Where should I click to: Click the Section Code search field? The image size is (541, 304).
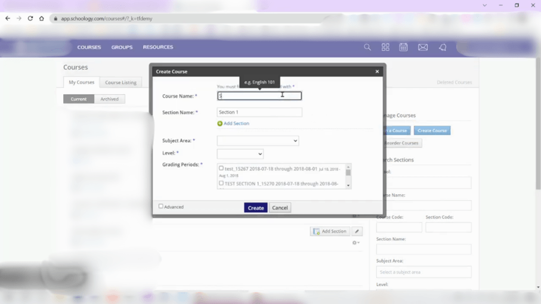tap(448, 228)
